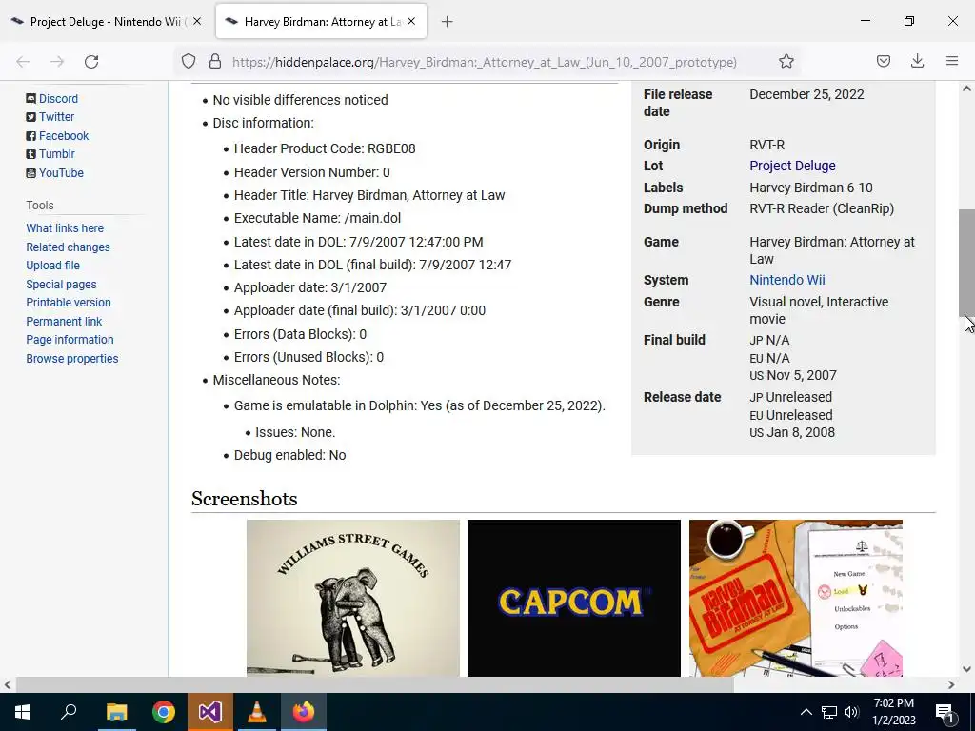
Task: Click the Upload file link
Action: coord(53,266)
